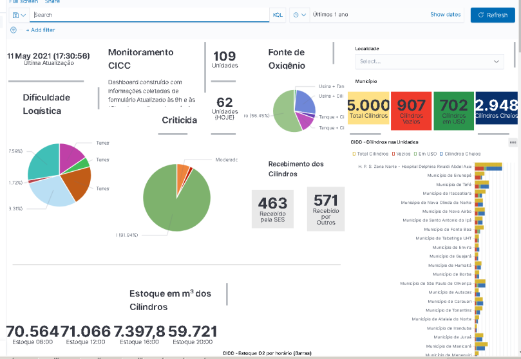This screenshot has height=359, width=521.
Task: Click the Município de Santo Antonio do Içá label
Action: tap(437, 220)
